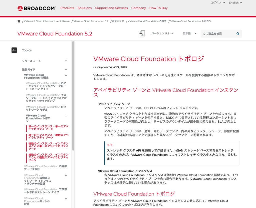The width and height of the screenshot is (256, 208).
Task: Expand the vSAN 設計 tree item
Action: (x=66, y=198)
